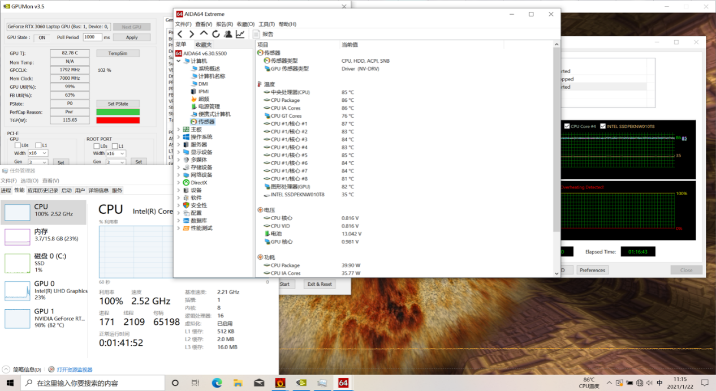Click the 报告 report toolbar icon
Screen dimensions: 716x391
point(263,34)
